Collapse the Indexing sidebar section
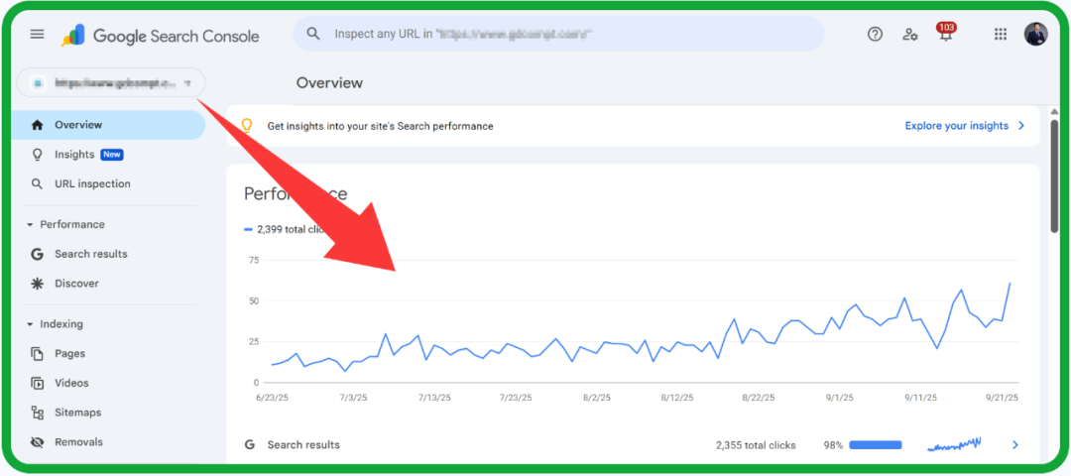The height and width of the screenshot is (476, 1071). pos(31,324)
